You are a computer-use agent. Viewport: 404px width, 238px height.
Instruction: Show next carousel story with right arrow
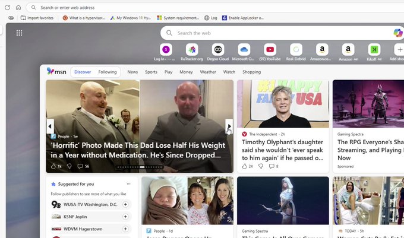tap(229, 126)
